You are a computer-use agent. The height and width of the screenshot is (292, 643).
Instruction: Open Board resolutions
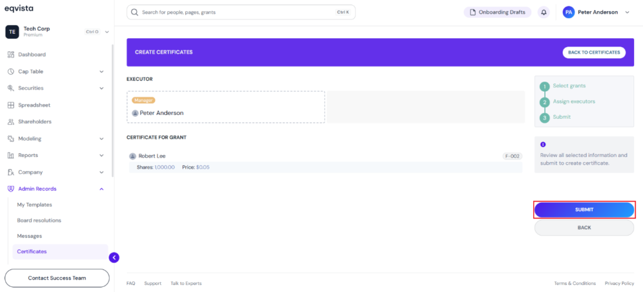point(39,220)
